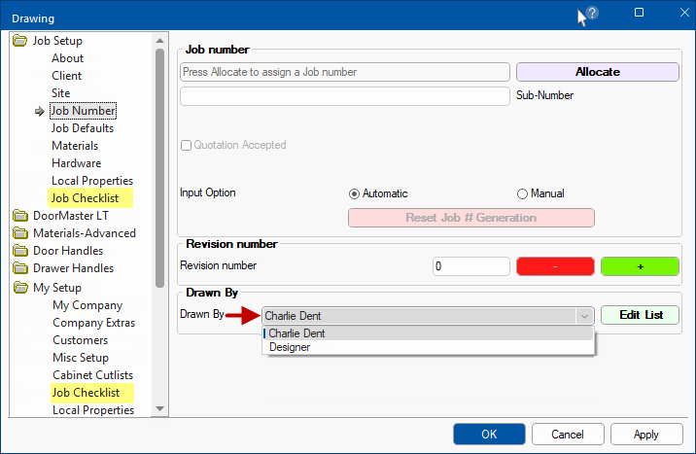Open the Site page
The width and height of the screenshot is (696, 454).
click(x=61, y=93)
